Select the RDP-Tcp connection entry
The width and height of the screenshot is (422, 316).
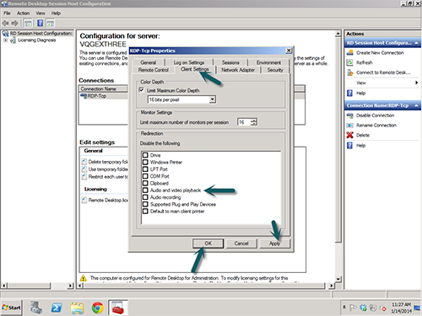[x=94, y=96]
